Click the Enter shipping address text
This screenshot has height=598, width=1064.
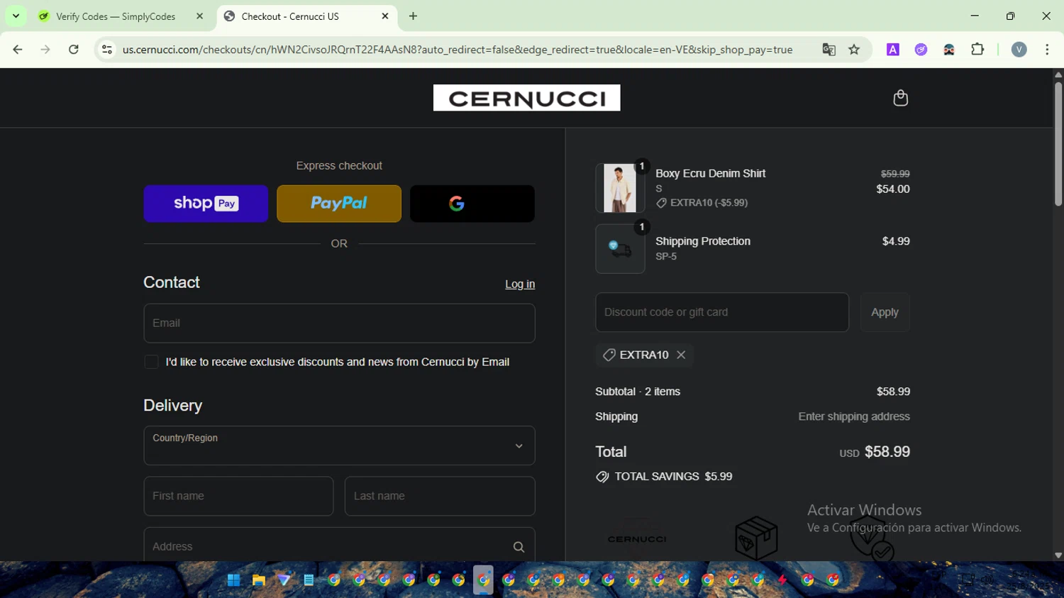(854, 416)
